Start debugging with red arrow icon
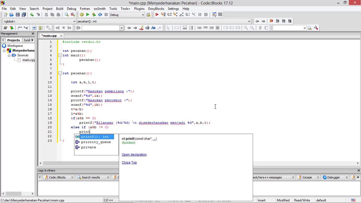 coord(157,15)
